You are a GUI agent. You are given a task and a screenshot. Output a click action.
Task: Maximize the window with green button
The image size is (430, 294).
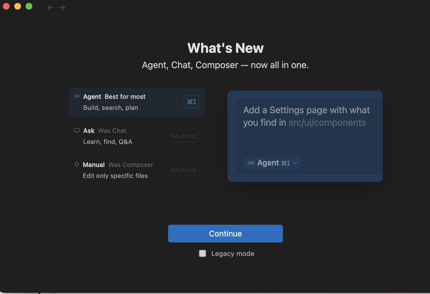tap(29, 6)
